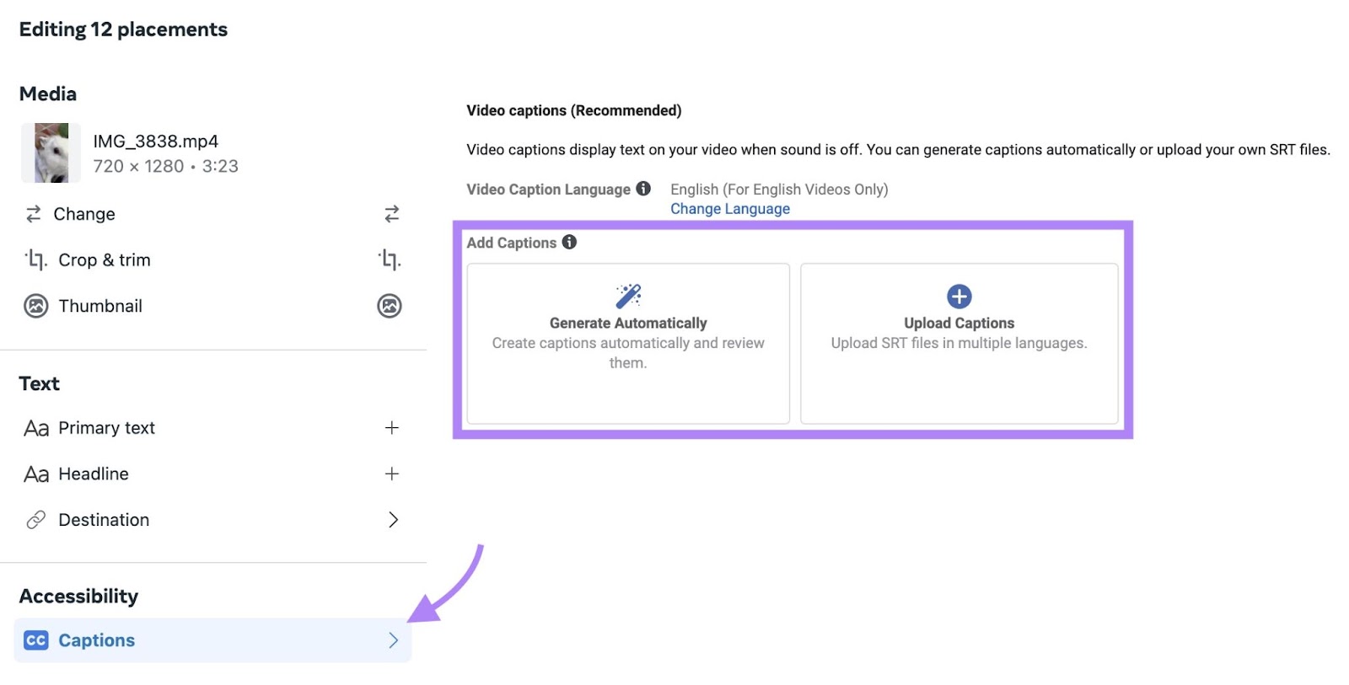Image resolution: width=1349 pixels, height=685 pixels.
Task: Click the plus circle icon above Upload Captions
Action: [x=959, y=296]
